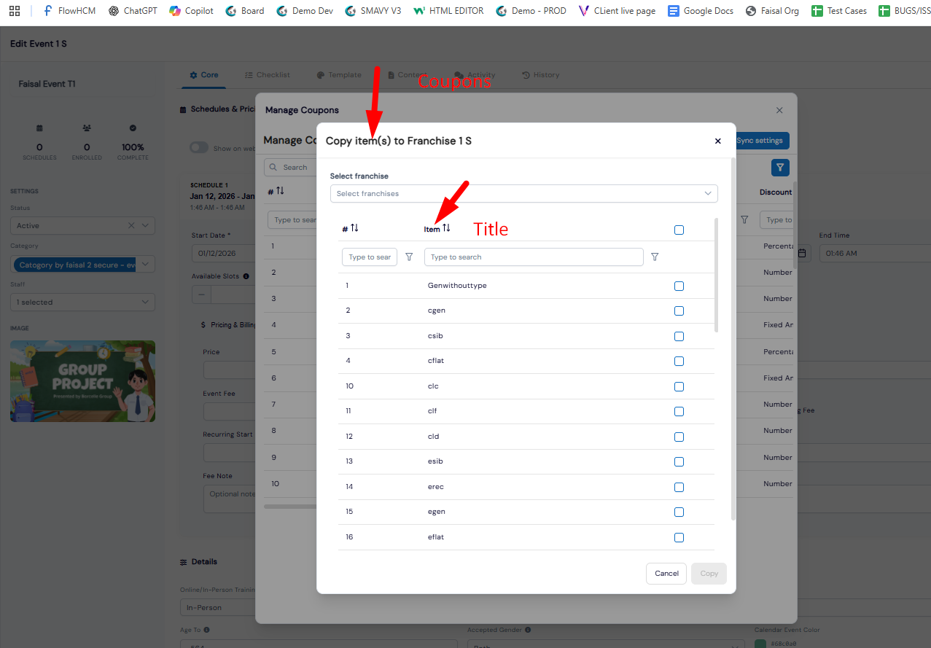Screen dimensions: 931x648
Task: Open filter for Item column in copy dialog
Action: pos(655,257)
